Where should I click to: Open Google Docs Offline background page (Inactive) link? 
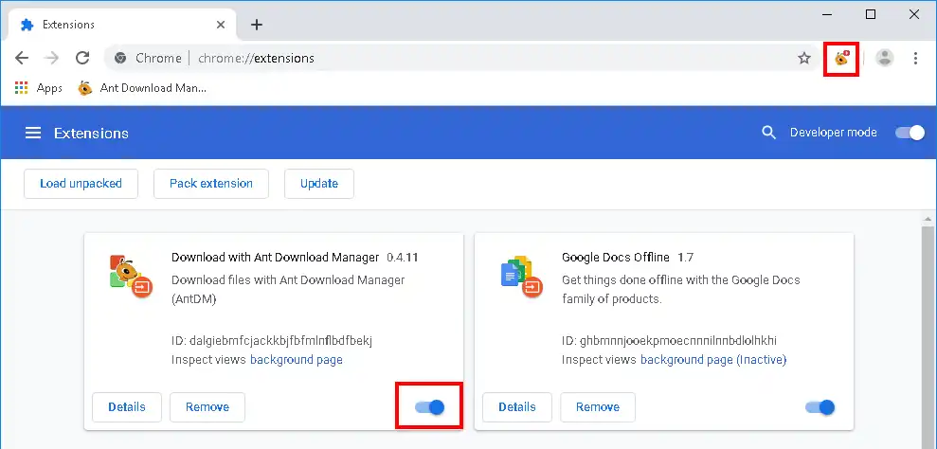(x=713, y=360)
